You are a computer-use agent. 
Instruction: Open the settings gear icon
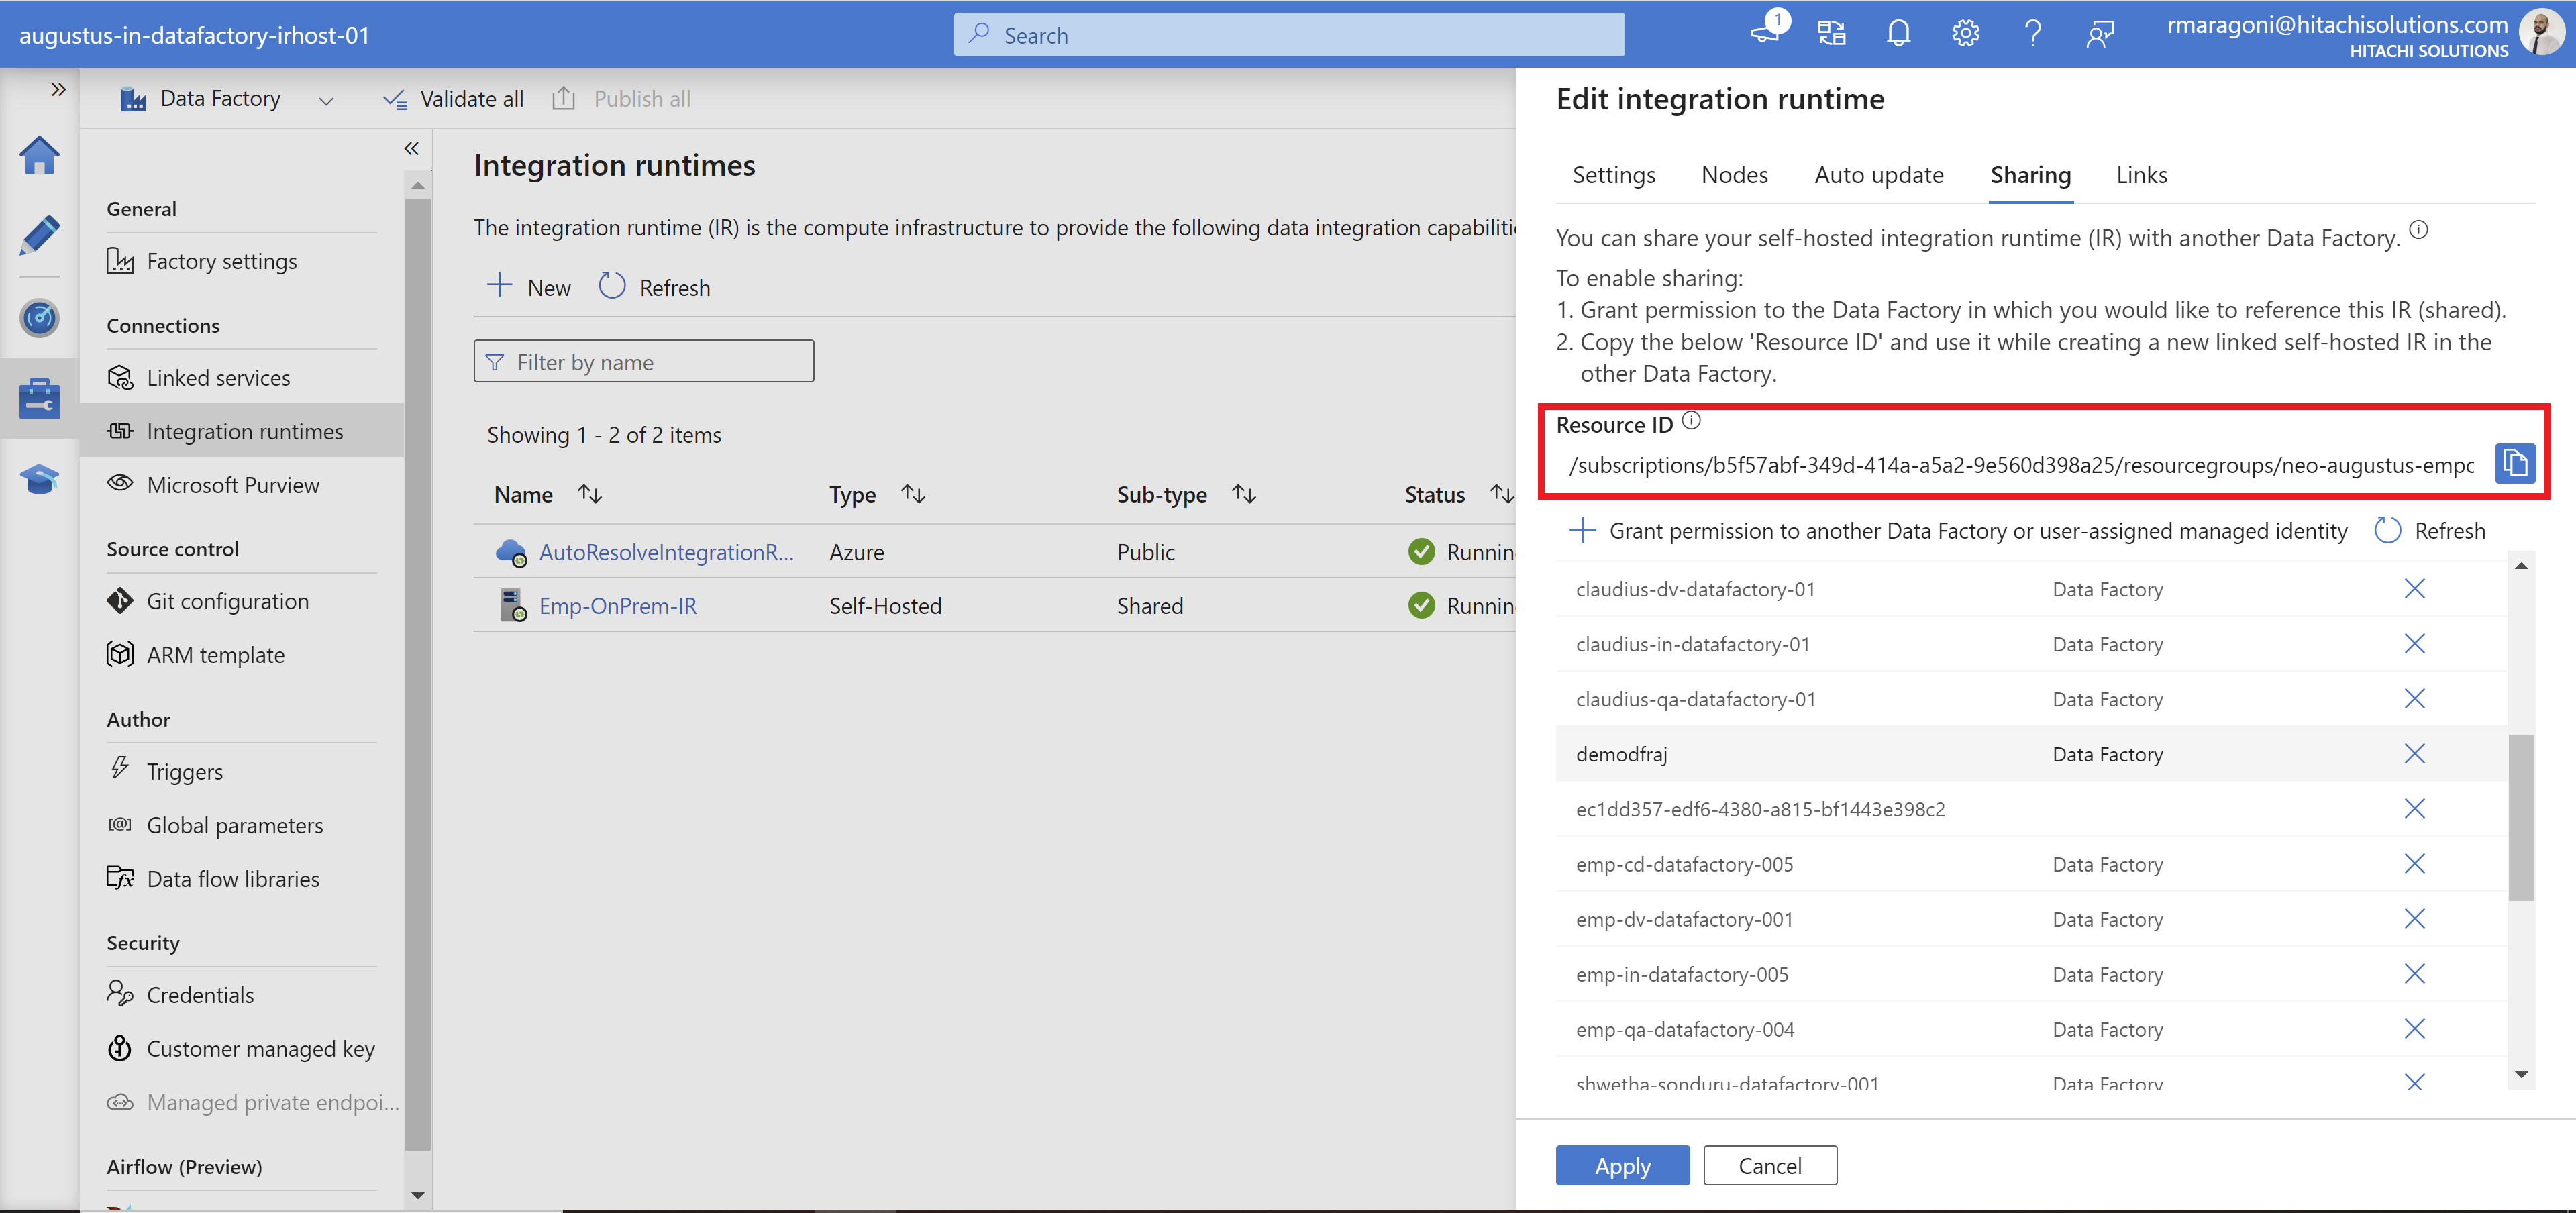(x=1965, y=34)
